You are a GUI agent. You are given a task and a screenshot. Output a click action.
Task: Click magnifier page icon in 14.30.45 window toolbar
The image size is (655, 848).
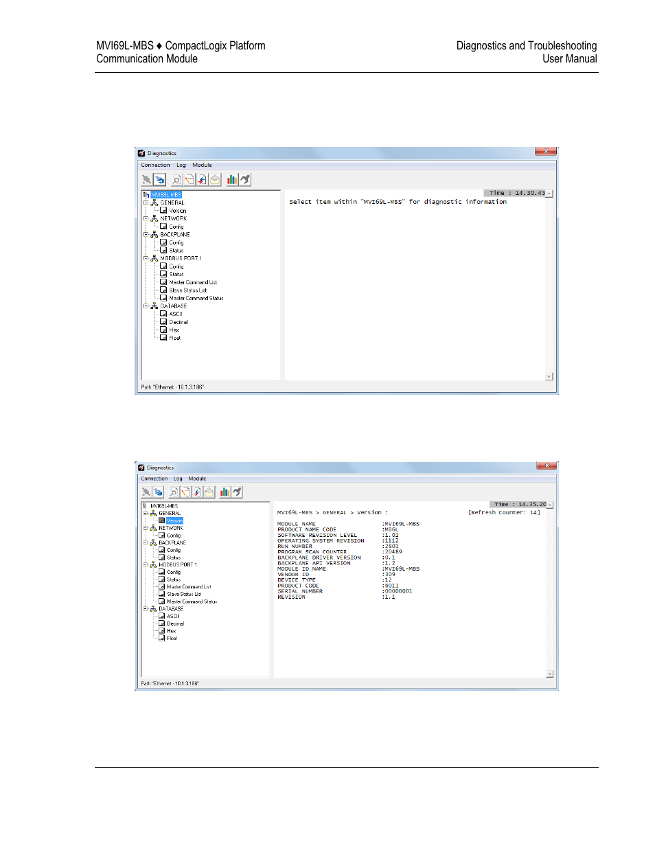176,179
